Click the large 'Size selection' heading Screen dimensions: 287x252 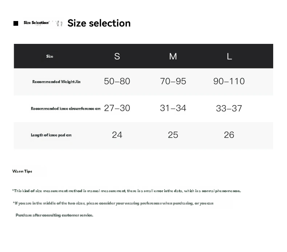99,24
